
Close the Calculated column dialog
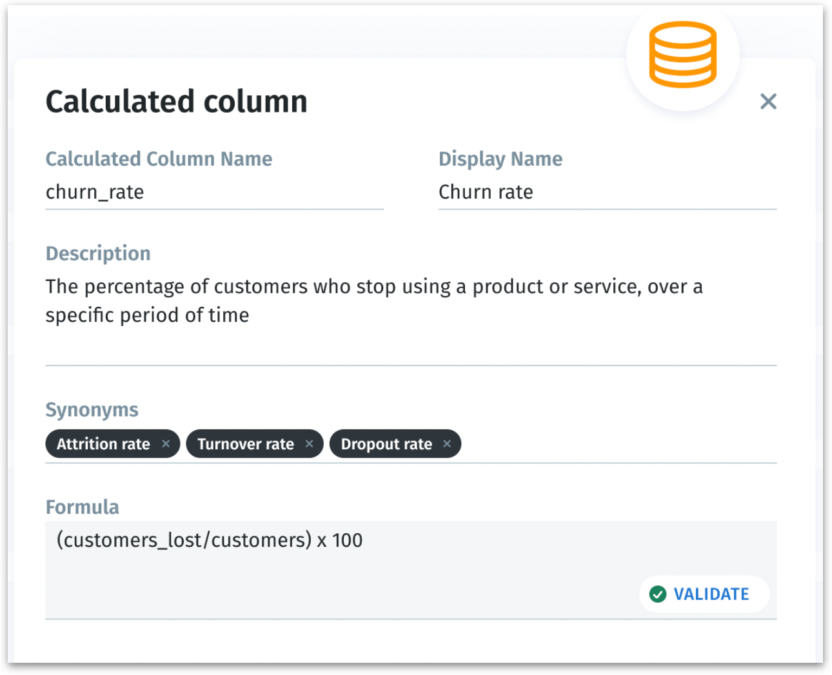(768, 101)
